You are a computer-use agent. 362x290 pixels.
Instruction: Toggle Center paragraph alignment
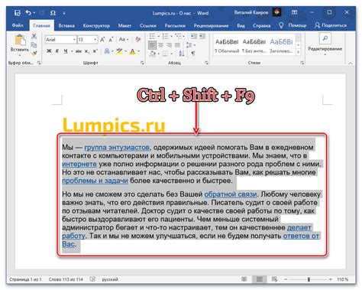160,45
